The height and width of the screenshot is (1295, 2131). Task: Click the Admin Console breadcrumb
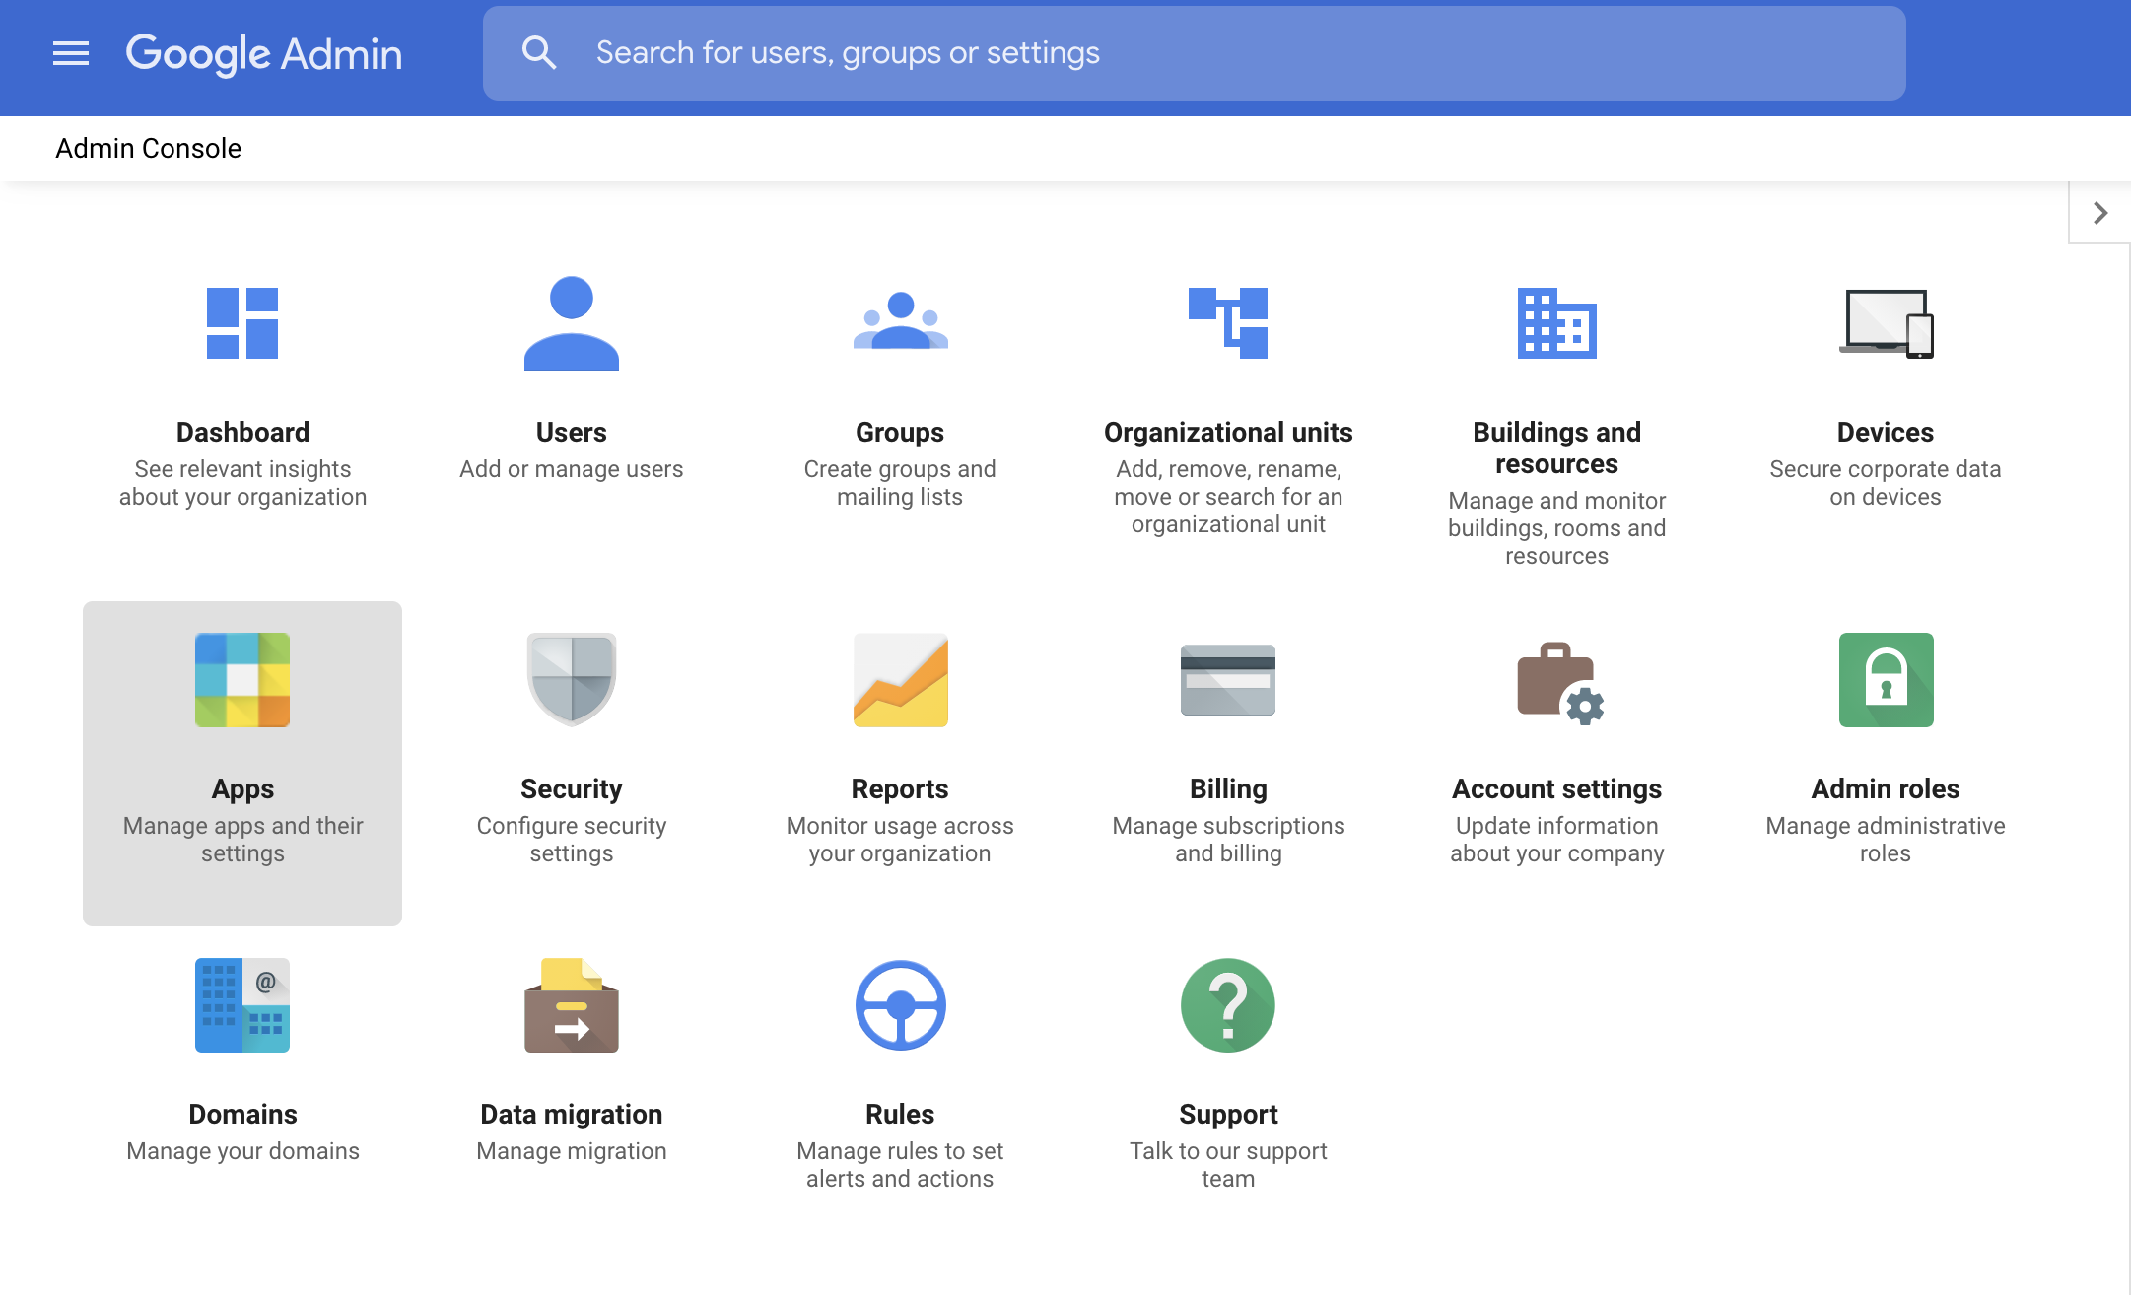tap(148, 149)
